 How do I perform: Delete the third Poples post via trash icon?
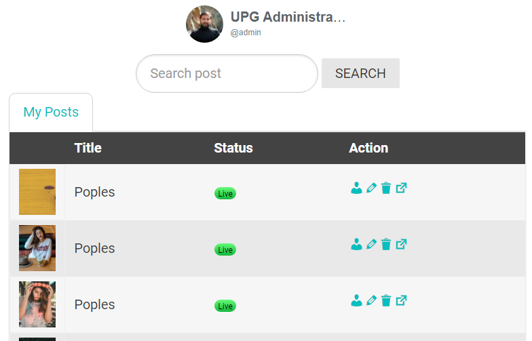pos(386,300)
